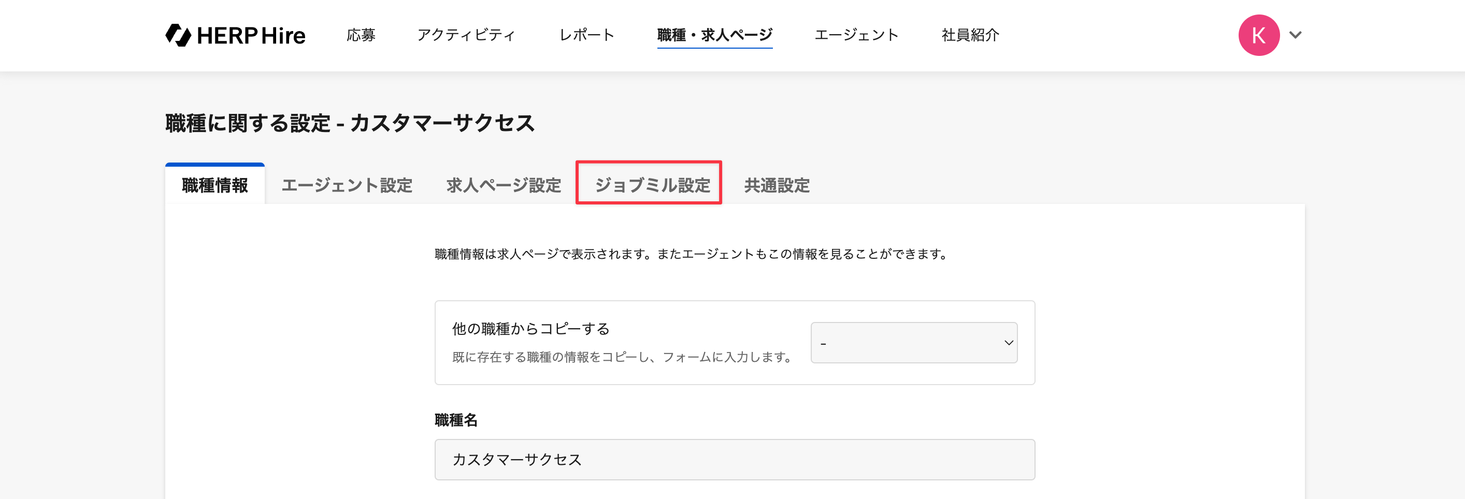Open the K user avatar

[x=1258, y=35]
